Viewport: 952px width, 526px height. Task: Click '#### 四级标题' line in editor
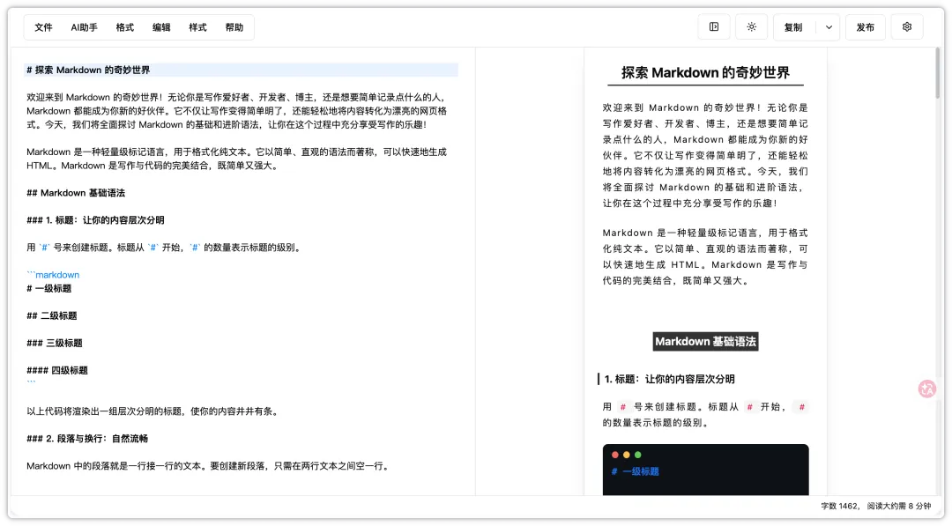tap(57, 371)
